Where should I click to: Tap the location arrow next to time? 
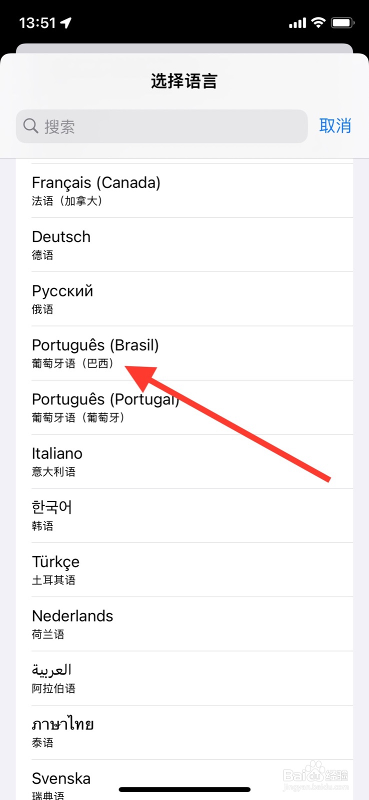point(66,22)
